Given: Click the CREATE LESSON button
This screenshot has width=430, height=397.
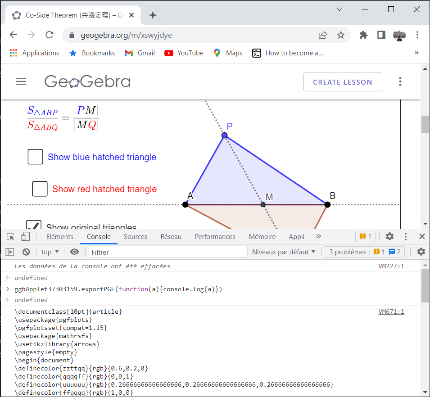Looking at the screenshot, I should [x=343, y=82].
